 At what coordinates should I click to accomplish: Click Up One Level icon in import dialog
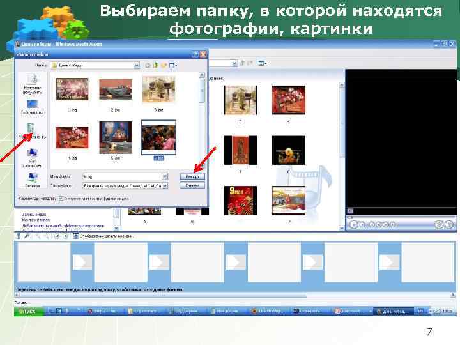(x=156, y=65)
